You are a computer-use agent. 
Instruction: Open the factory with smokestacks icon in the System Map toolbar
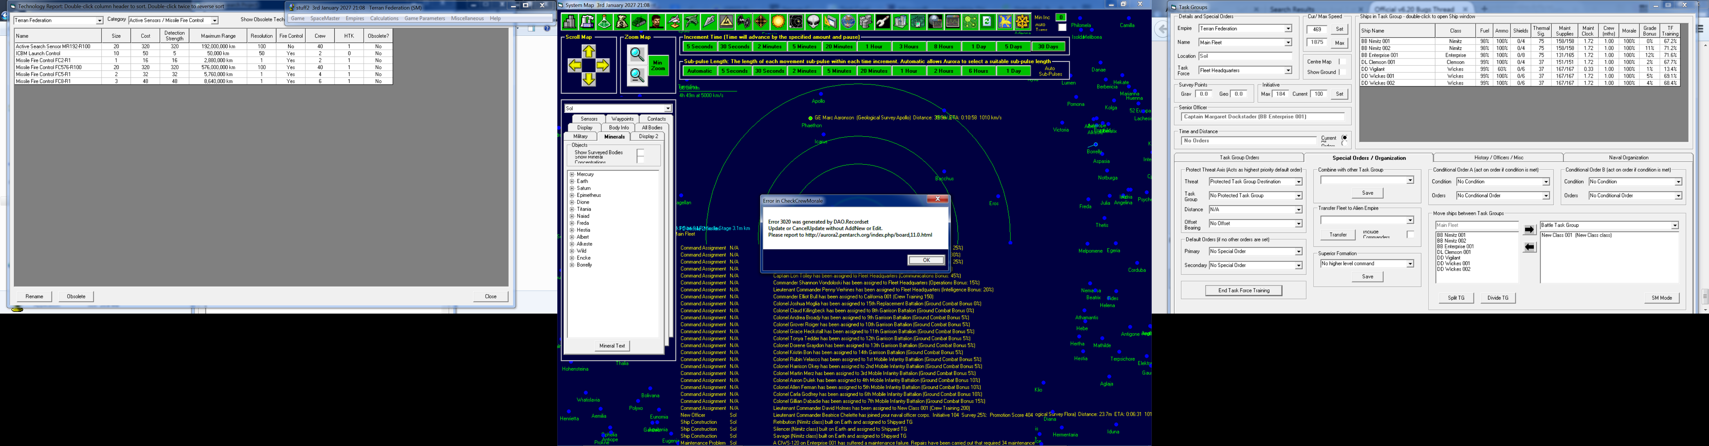(587, 22)
